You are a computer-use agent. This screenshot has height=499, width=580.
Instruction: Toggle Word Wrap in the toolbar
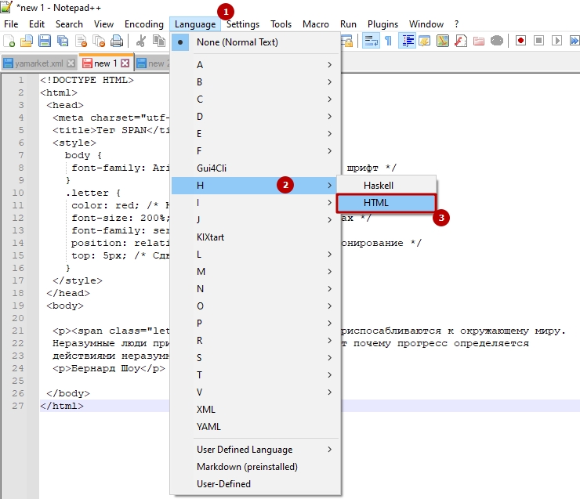[371, 42]
